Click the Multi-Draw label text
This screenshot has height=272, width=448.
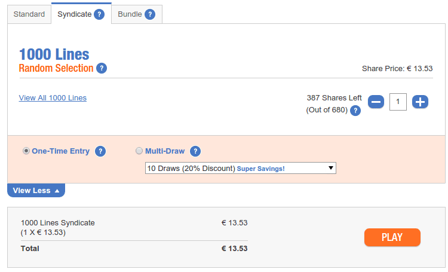165,151
